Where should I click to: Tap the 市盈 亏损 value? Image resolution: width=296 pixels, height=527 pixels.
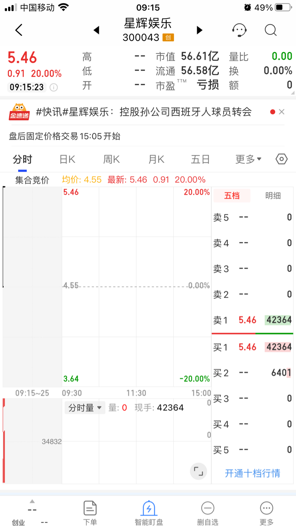point(208,85)
